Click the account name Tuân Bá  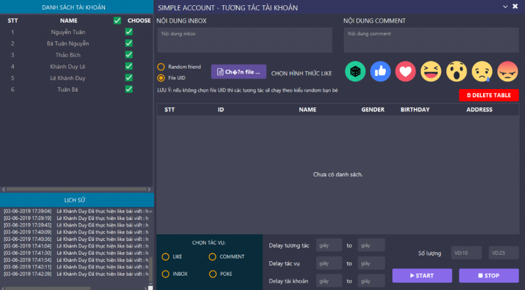(x=68, y=89)
